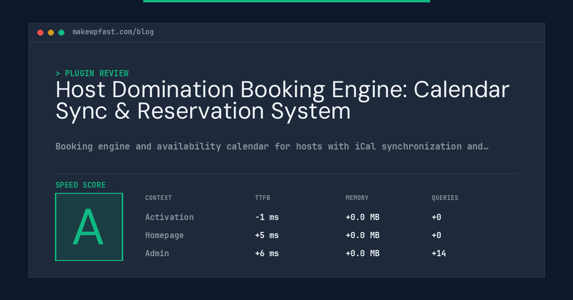Click the CONTEXT column header
This screenshot has height=300, width=573.
[159, 198]
